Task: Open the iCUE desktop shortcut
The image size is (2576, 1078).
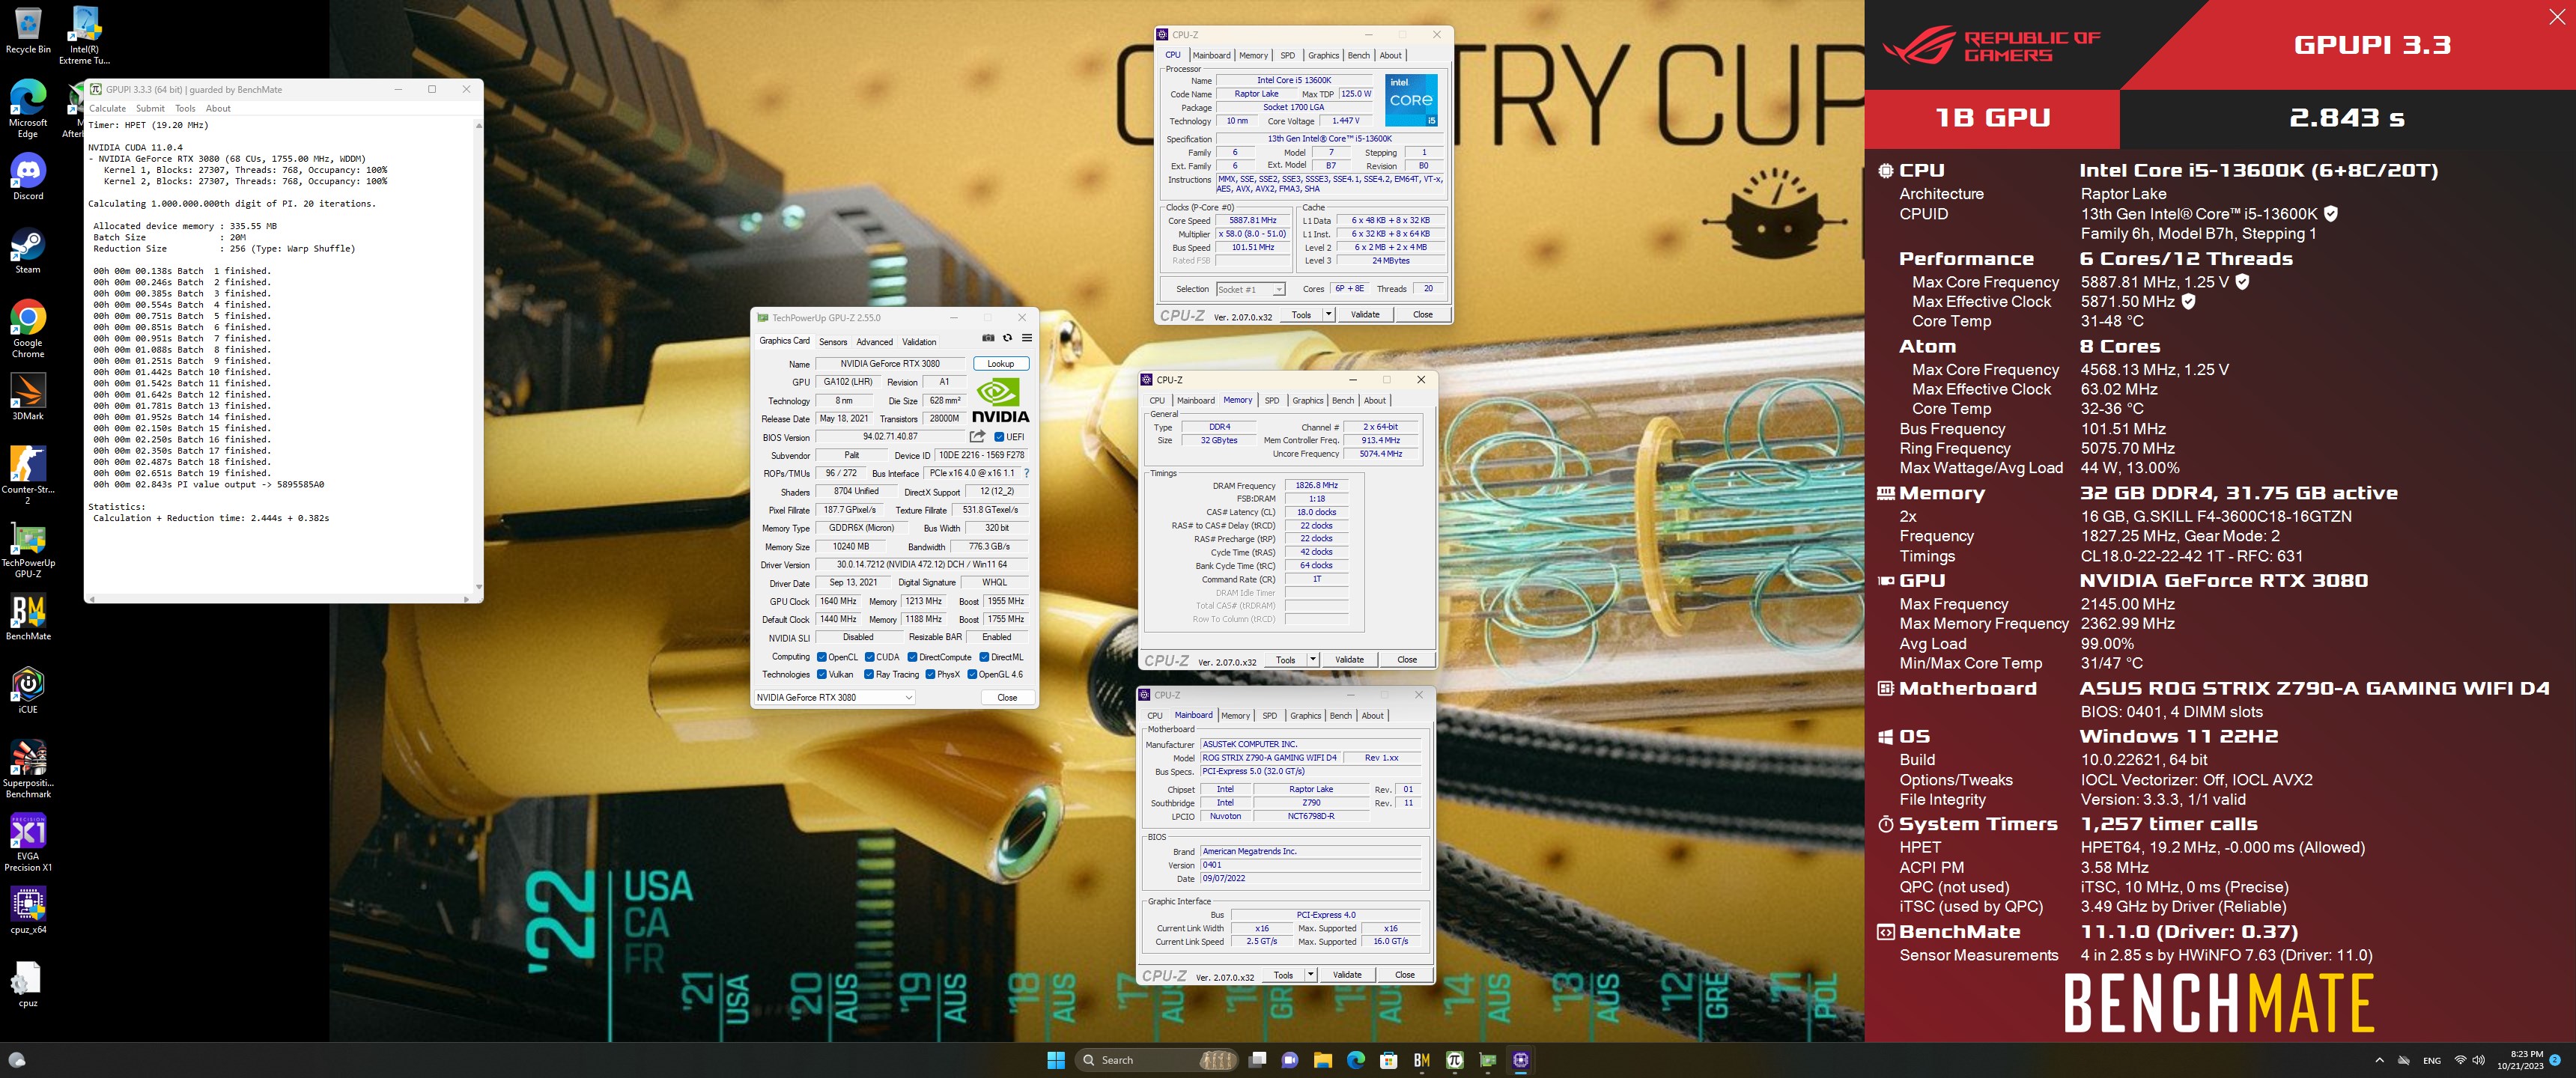Action: pos(28,690)
